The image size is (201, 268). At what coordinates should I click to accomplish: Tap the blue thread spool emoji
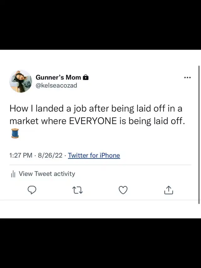tap(15, 133)
